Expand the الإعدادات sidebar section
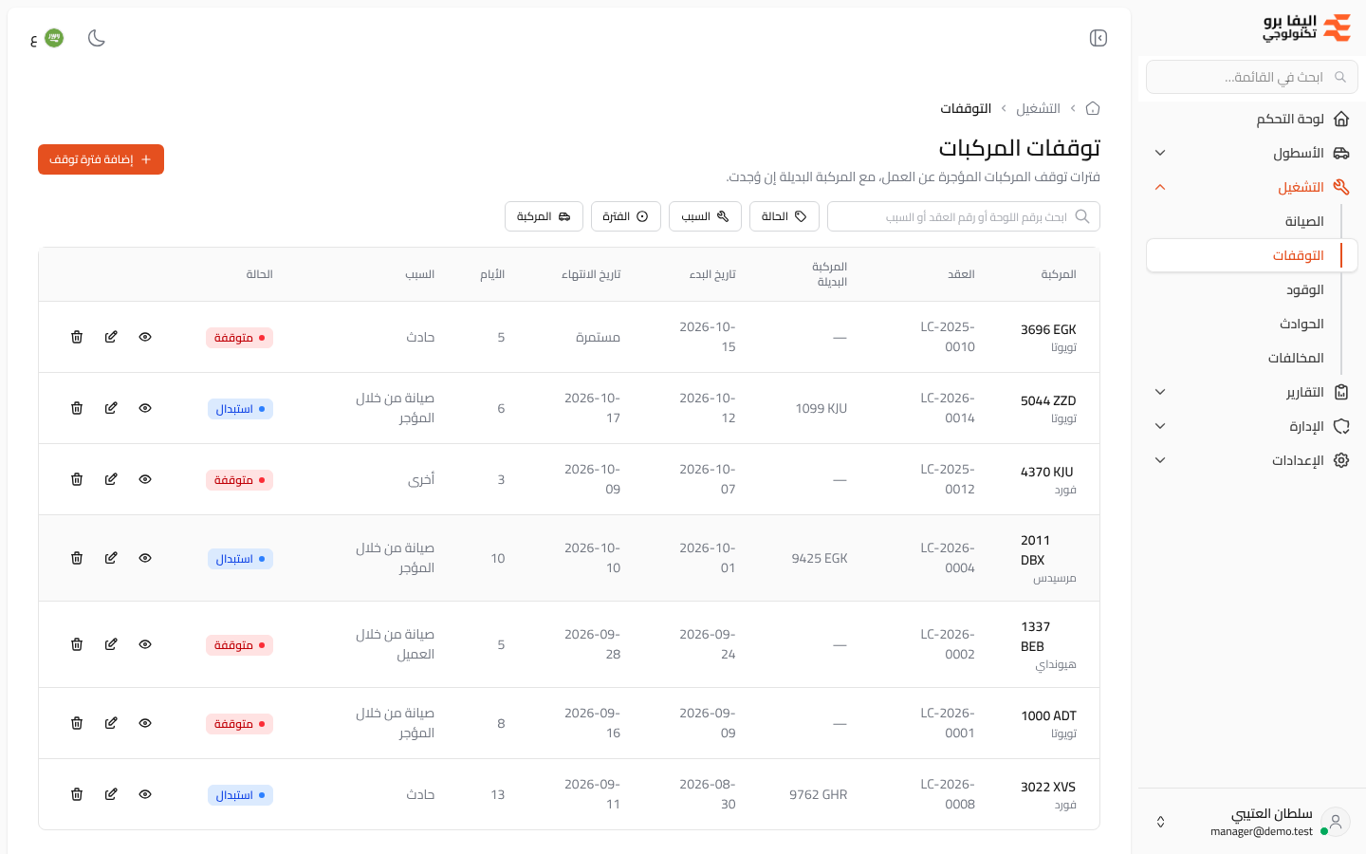The image size is (1366, 854). (x=1252, y=460)
